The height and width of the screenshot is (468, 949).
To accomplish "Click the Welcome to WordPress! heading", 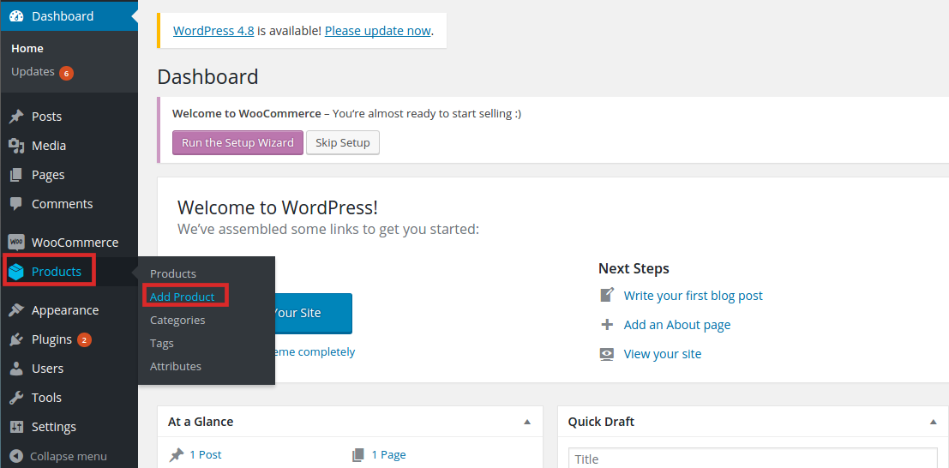I will pyautogui.click(x=278, y=207).
